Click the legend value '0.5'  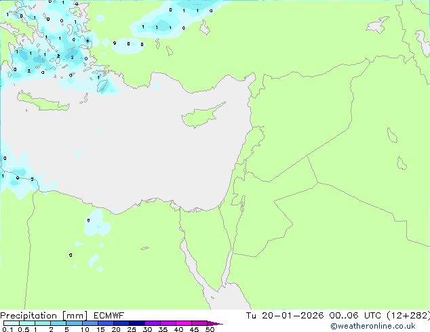pos(23,329)
